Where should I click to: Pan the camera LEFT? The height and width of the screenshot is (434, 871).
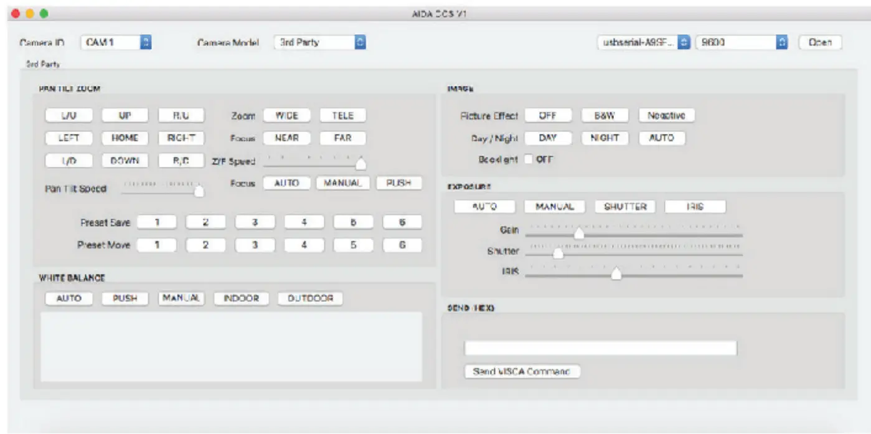click(x=68, y=138)
